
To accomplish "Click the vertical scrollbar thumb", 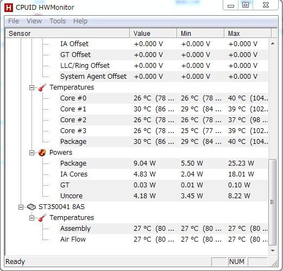I will point(273,202).
